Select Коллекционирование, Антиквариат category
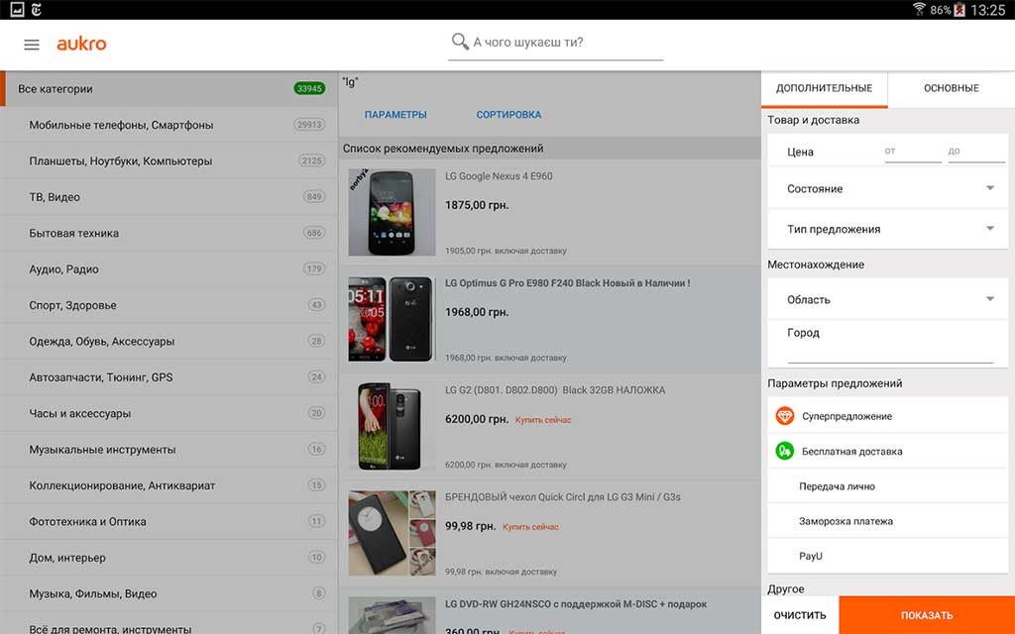This screenshot has width=1015, height=634. (169, 485)
